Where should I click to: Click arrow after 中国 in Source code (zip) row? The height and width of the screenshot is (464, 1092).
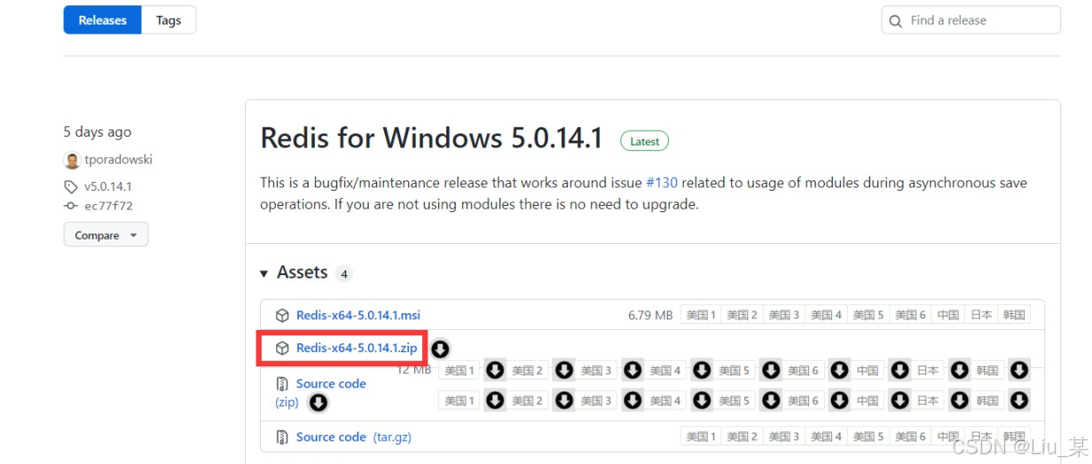[x=900, y=400]
